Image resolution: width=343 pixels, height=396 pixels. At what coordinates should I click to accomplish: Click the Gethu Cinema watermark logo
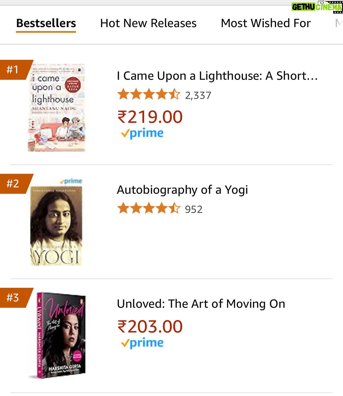(317, 7)
